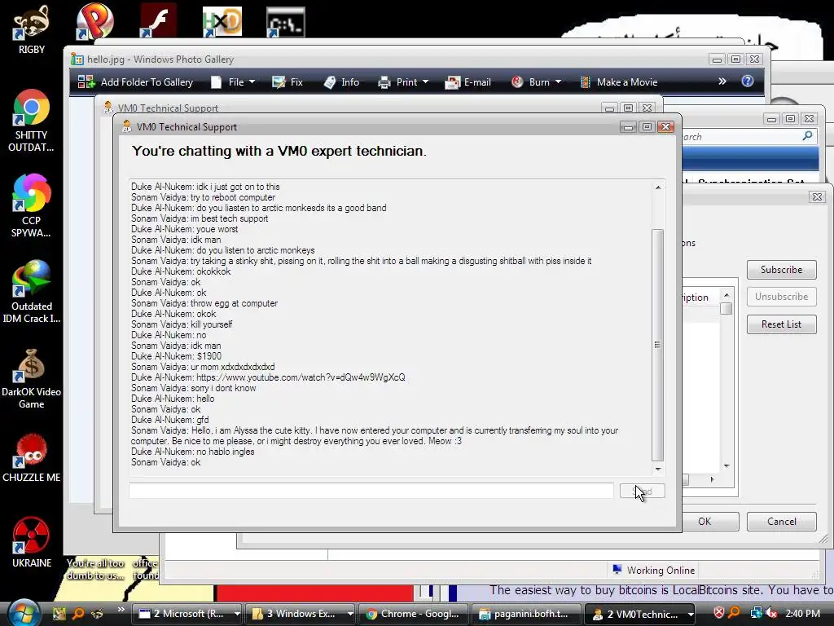Launch the red P desktop icon

pyautogui.click(x=94, y=21)
